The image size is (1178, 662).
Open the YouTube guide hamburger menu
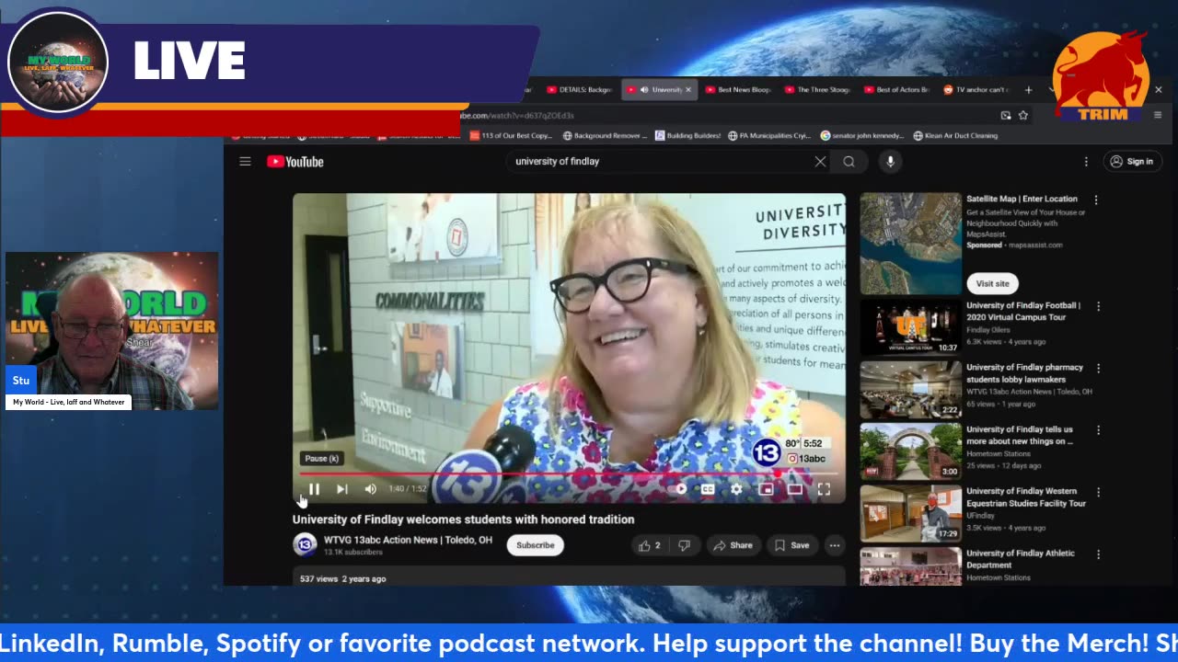[245, 161]
